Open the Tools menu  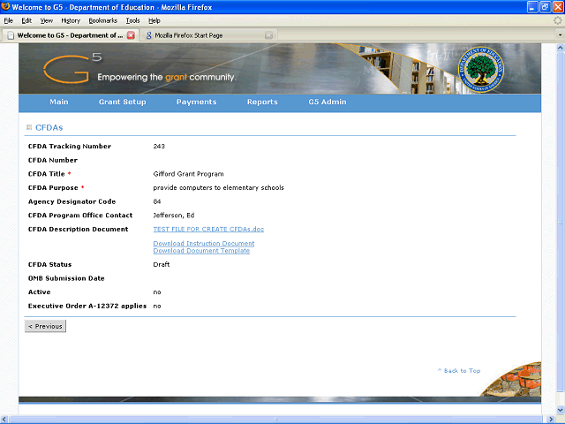click(x=132, y=20)
